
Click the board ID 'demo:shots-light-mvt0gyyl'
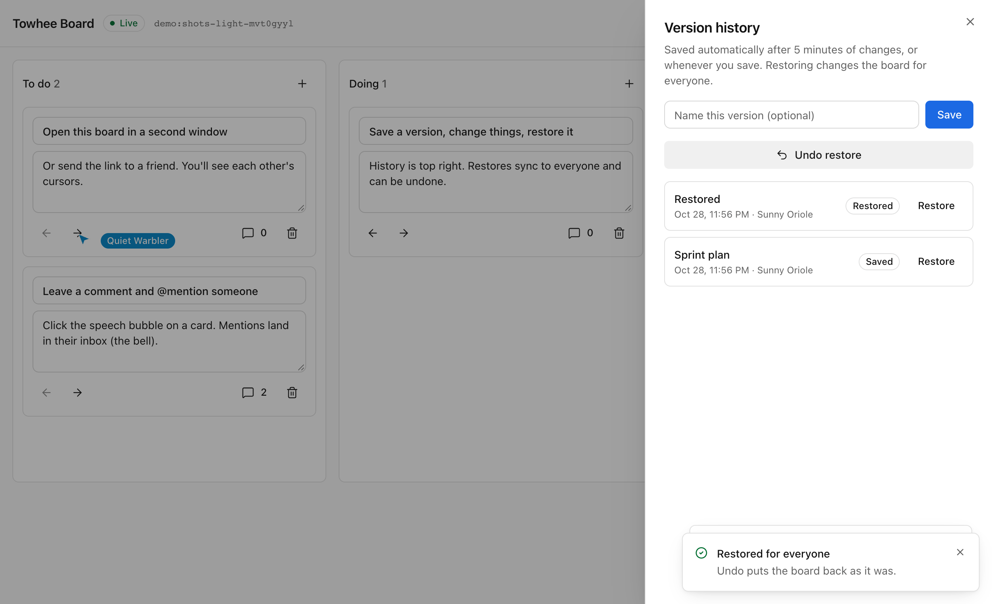(224, 23)
